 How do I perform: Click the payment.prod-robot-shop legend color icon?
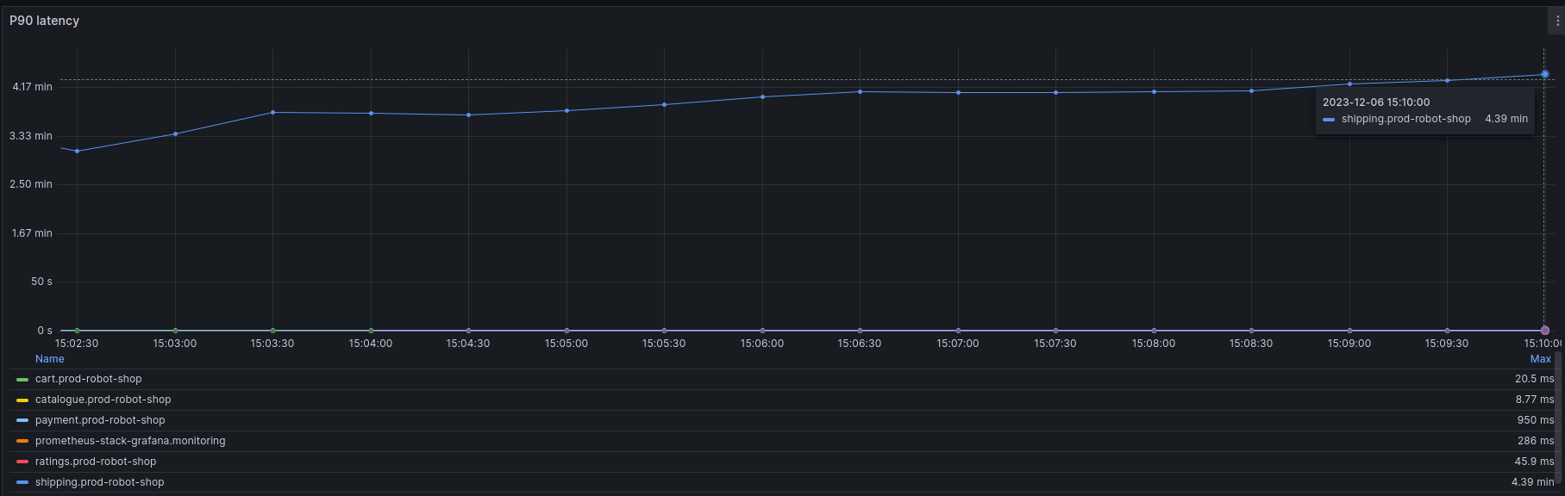click(x=22, y=421)
